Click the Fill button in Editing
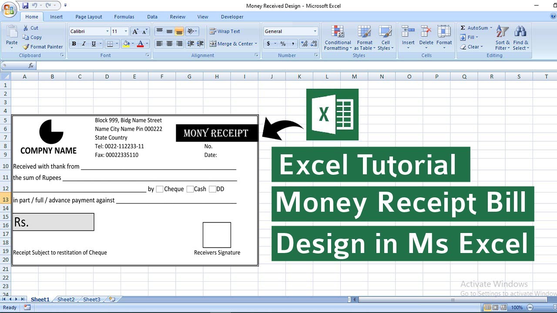Screen dimensions: 557x313 [x=470, y=37]
